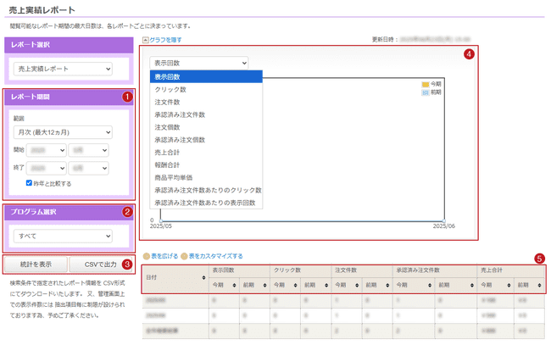Viewport: 551px width, 345px height.
Task: Select 承認済み注文個数 option
Action: 206,140
